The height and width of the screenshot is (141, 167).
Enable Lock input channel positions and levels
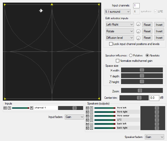[x=111, y=44]
